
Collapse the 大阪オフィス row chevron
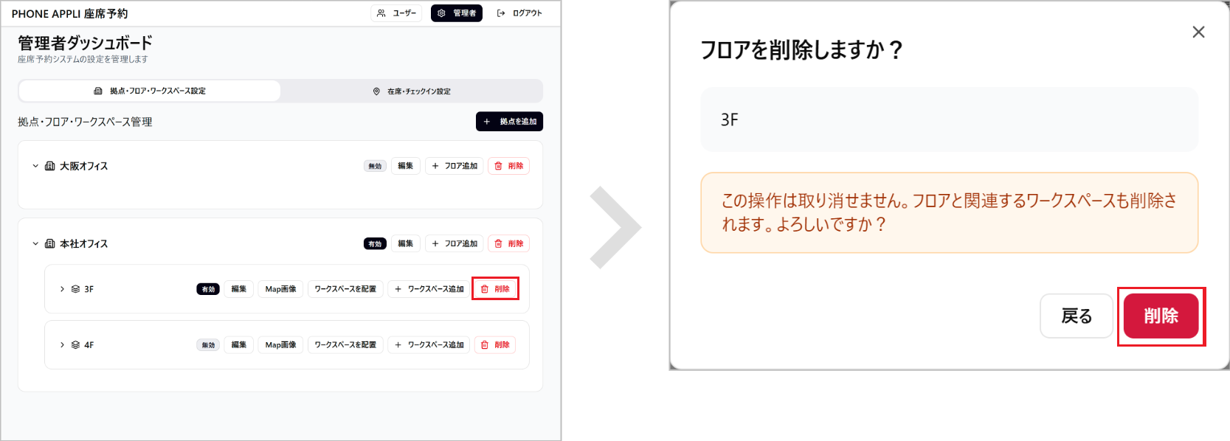coord(35,166)
